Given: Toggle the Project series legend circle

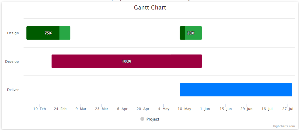Looking at the screenshot, I should pos(142,119).
